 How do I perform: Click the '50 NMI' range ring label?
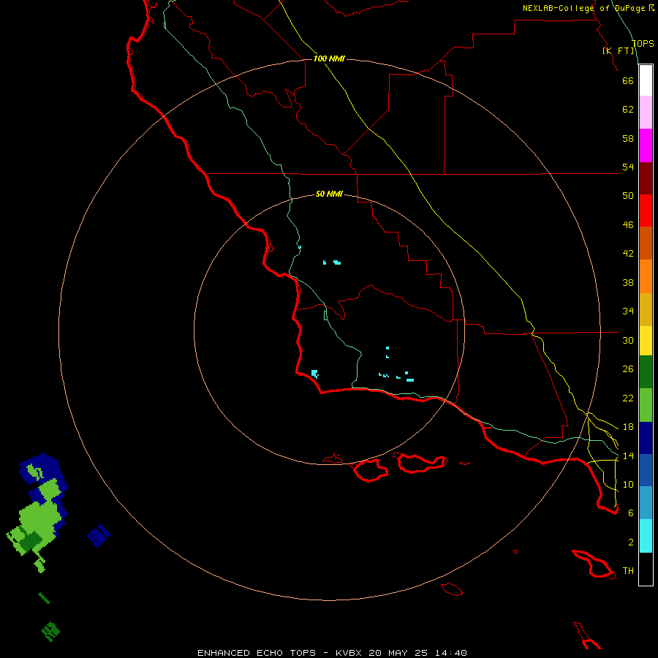click(329, 194)
